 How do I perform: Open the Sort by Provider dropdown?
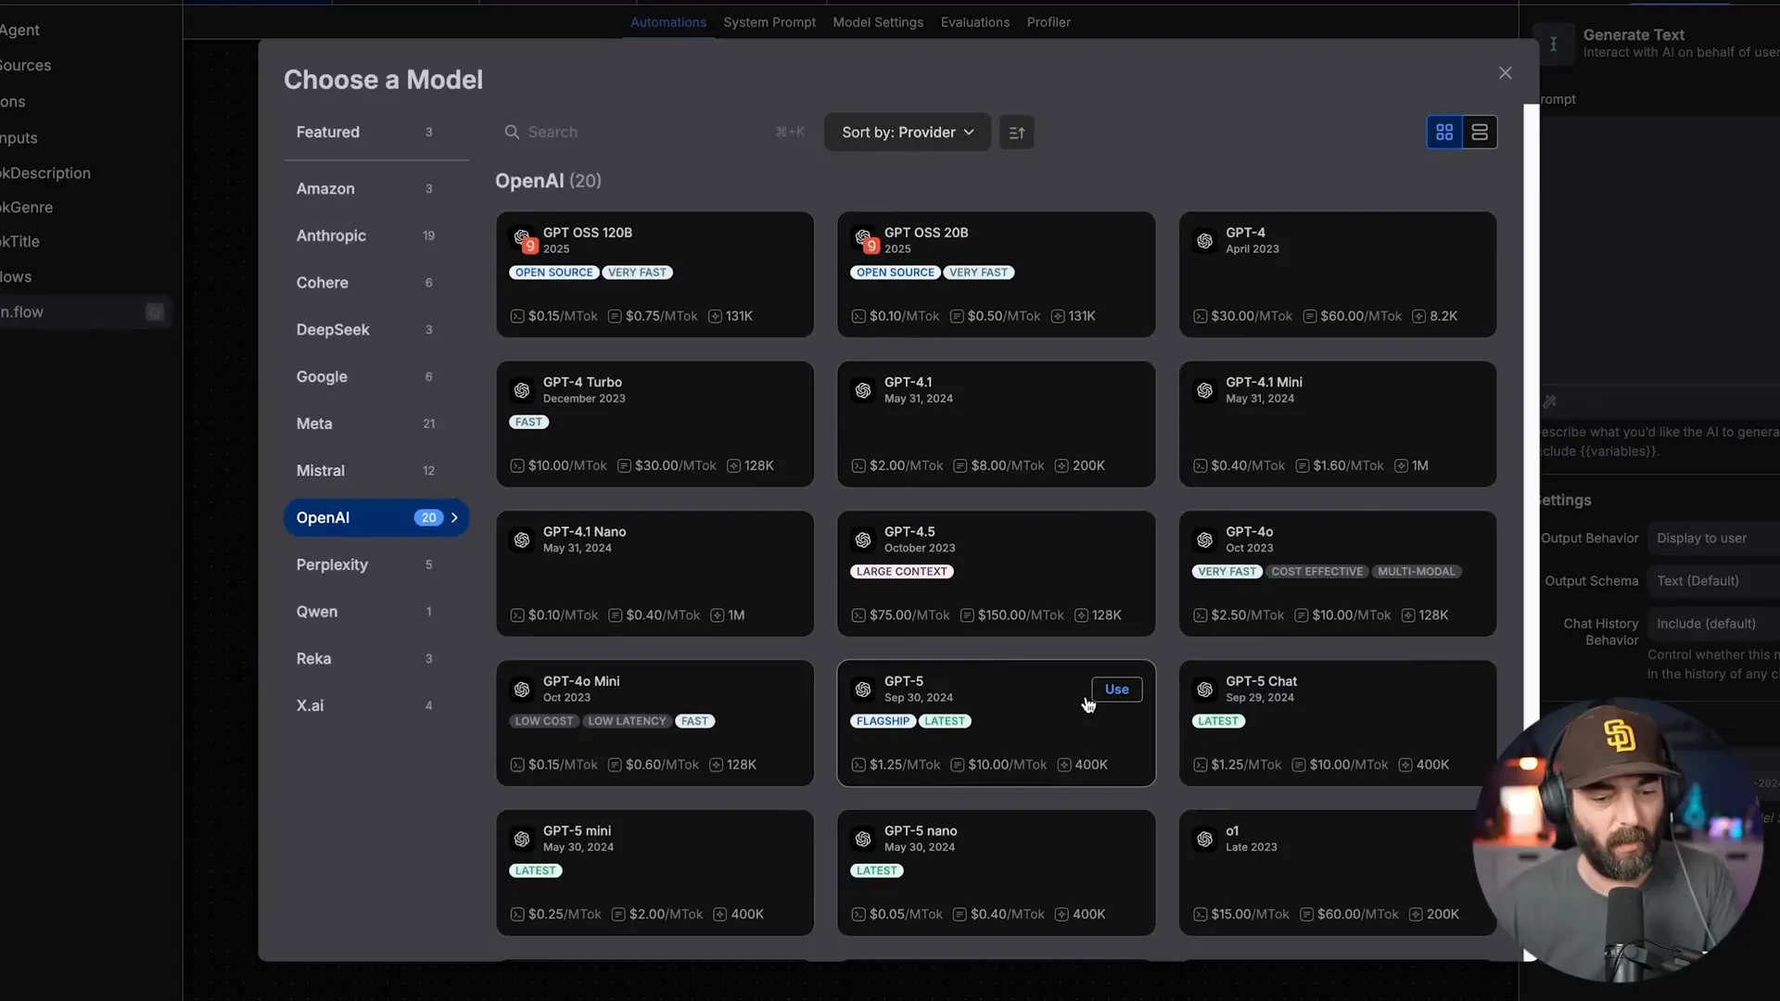906,132
